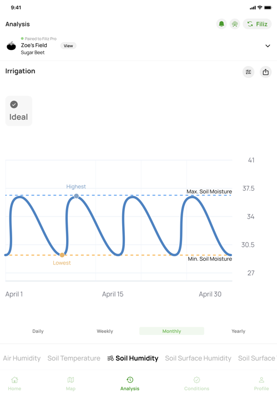Select the Yearly time range

[x=238, y=331]
